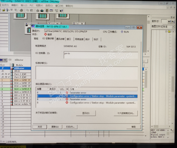Switch to the 通讯诊断 communication diagnostics tab

coord(60,39)
